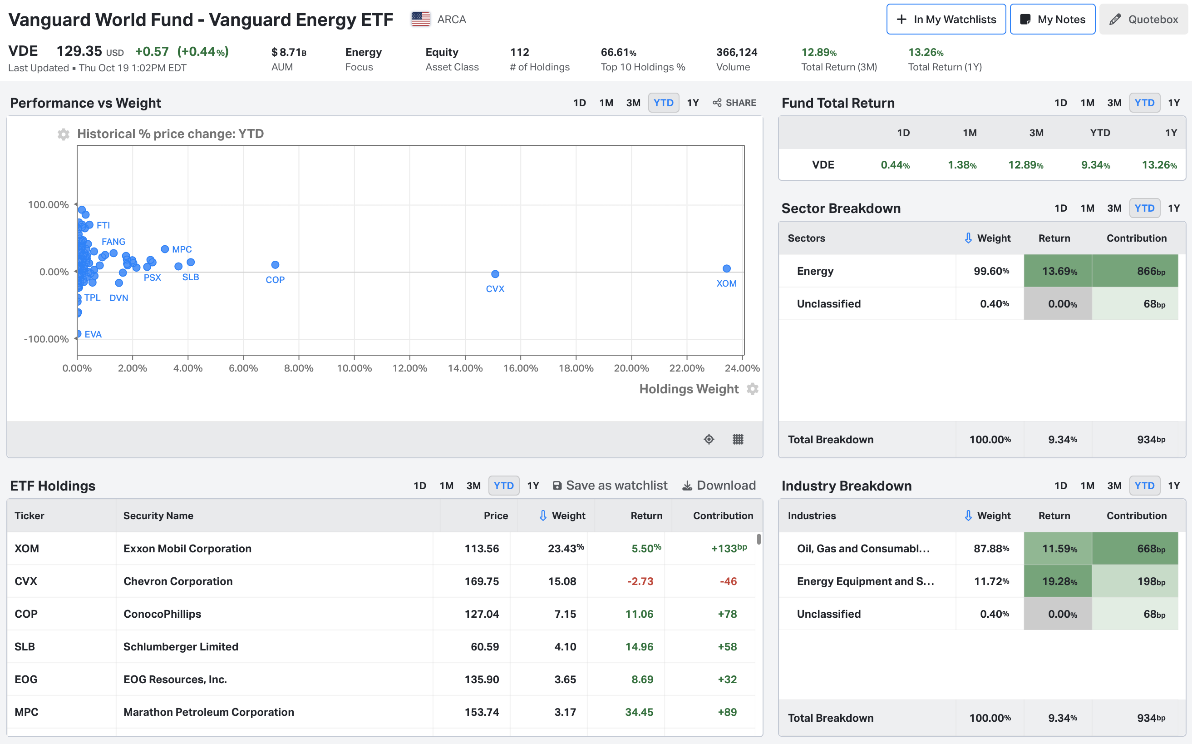The width and height of the screenshot is (1192, 744).
Task: Open the Chevron Corporation holding
Action: [x=381, y=581]
